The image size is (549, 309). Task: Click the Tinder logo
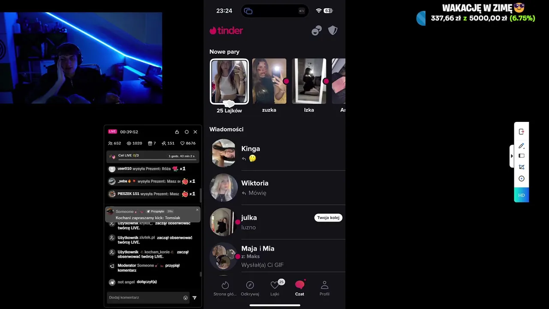pos(226,30)
